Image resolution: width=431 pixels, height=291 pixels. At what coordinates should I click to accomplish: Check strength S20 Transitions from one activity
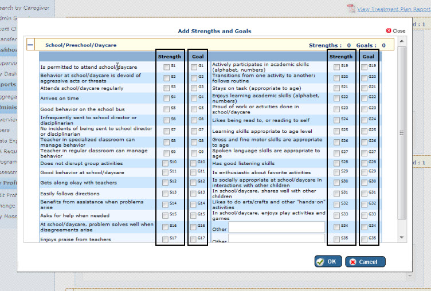click(337, 78)
